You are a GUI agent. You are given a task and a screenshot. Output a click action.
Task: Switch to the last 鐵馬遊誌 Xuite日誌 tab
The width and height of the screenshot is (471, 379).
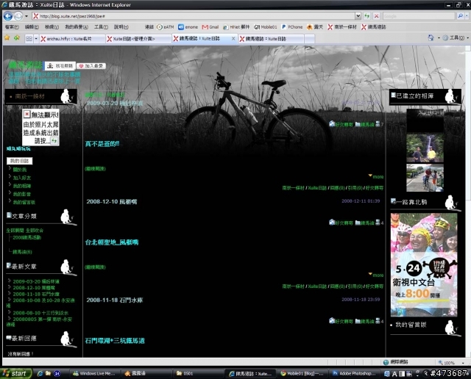[x=272, y=39]
